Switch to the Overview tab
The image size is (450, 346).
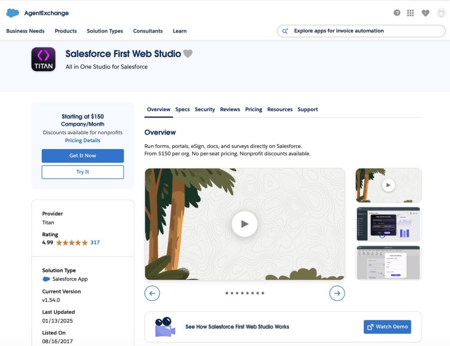158,110
